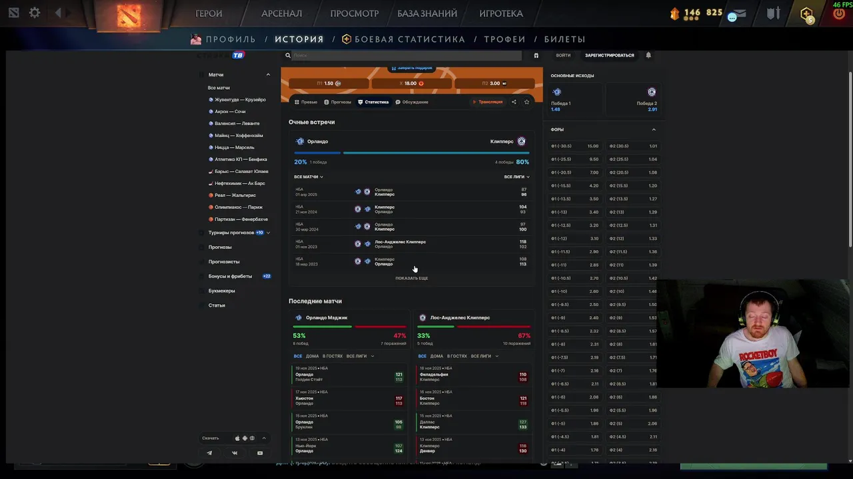
Task: Open the Telegram link icon
Action: 209,453
